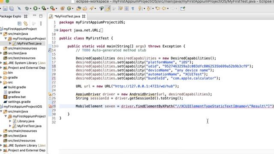This screenshot has width=274, height=154.
Task: Click the rightmost toolbar editor icon
Action: tap(183, 9)
